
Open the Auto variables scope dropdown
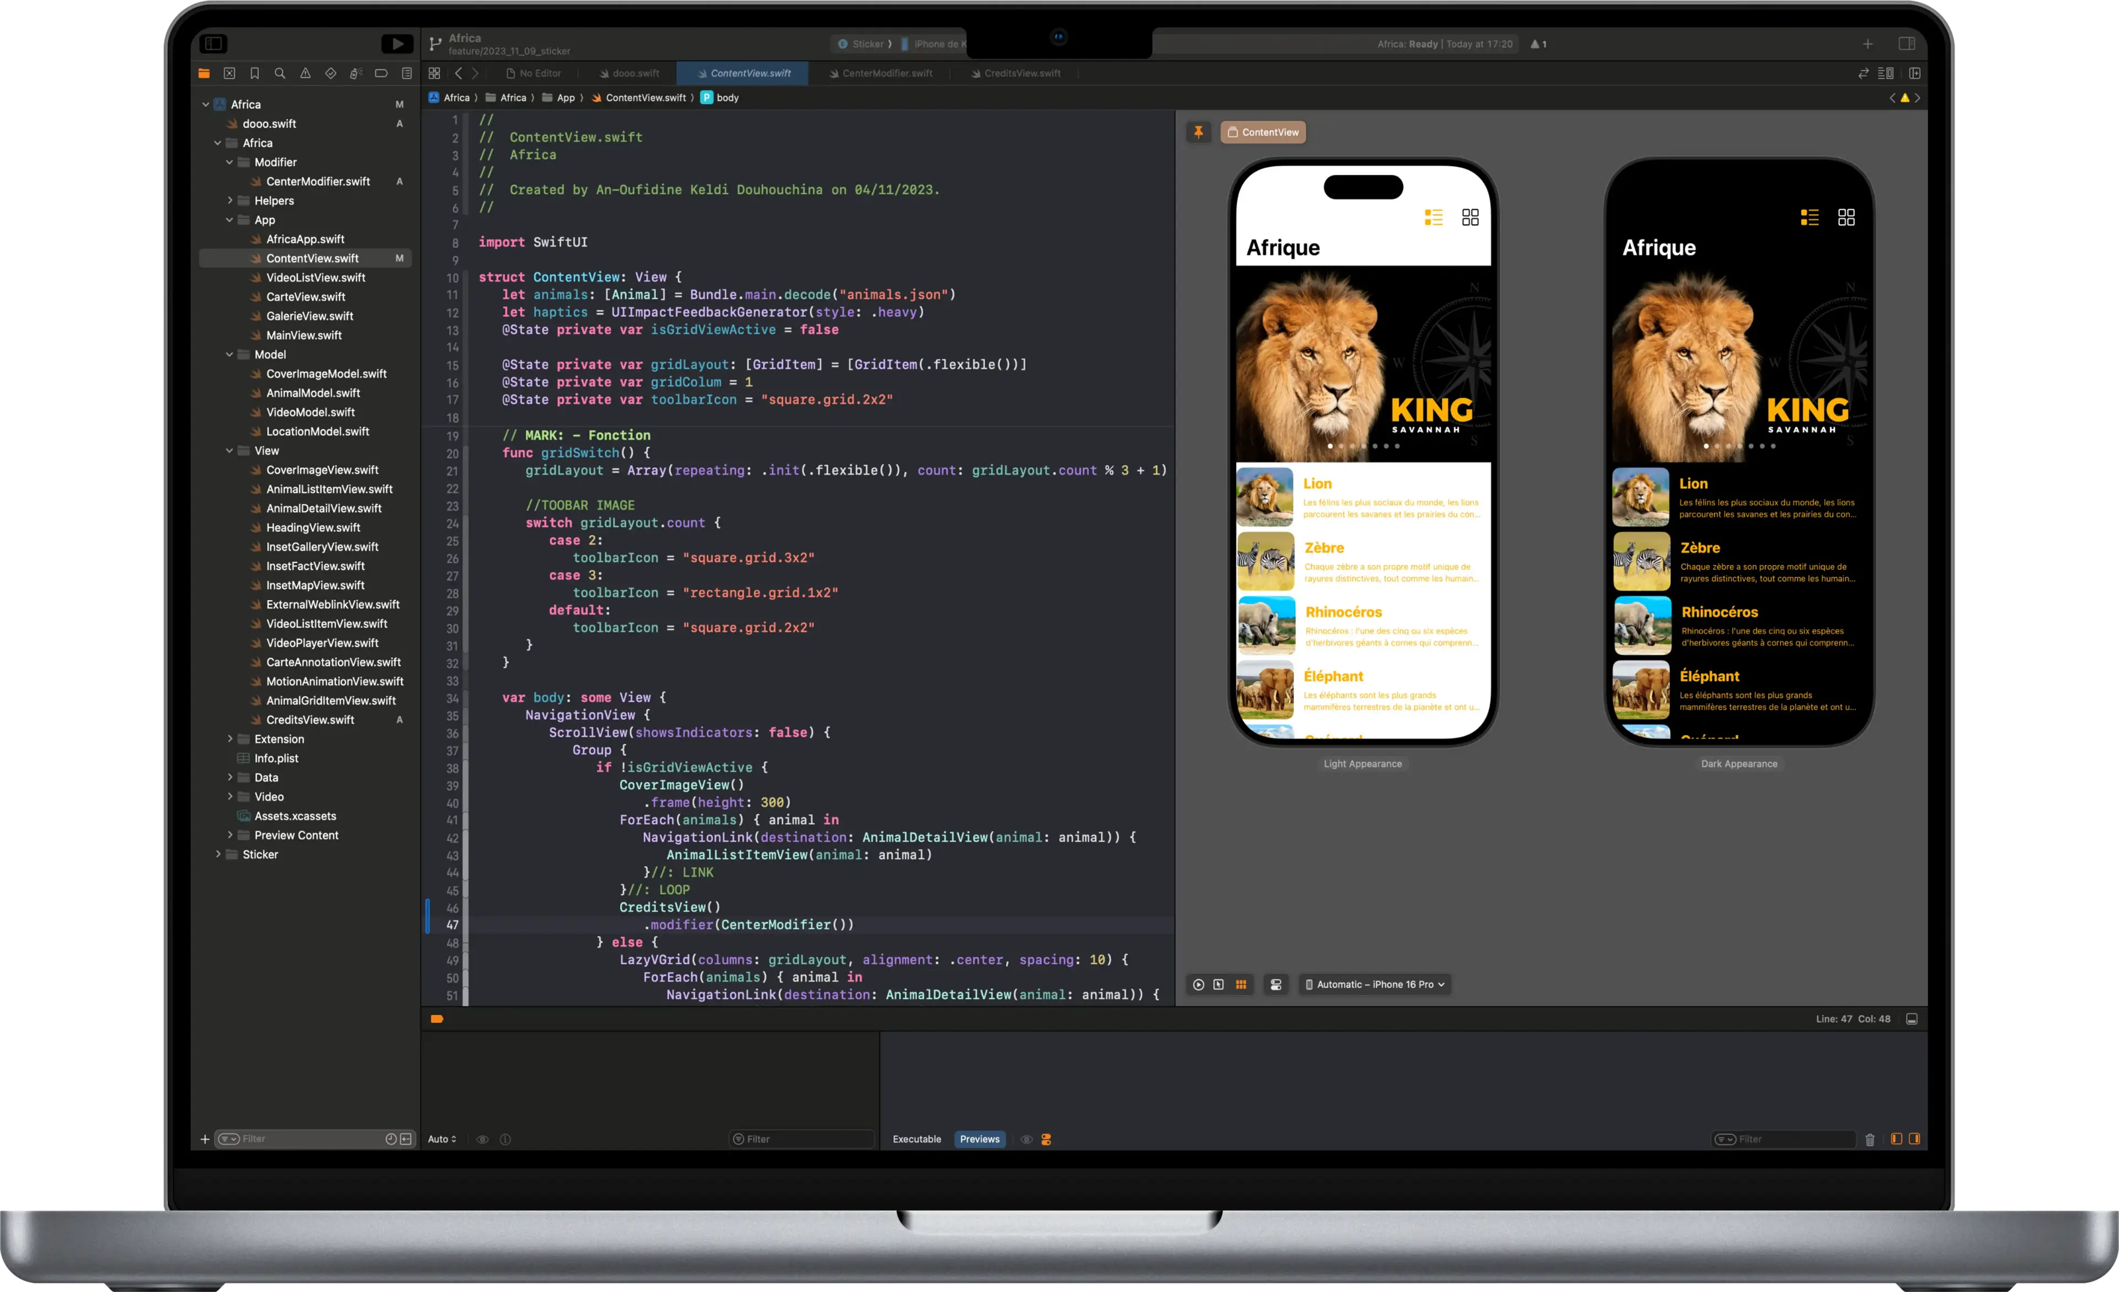[x=442, y=1139]
